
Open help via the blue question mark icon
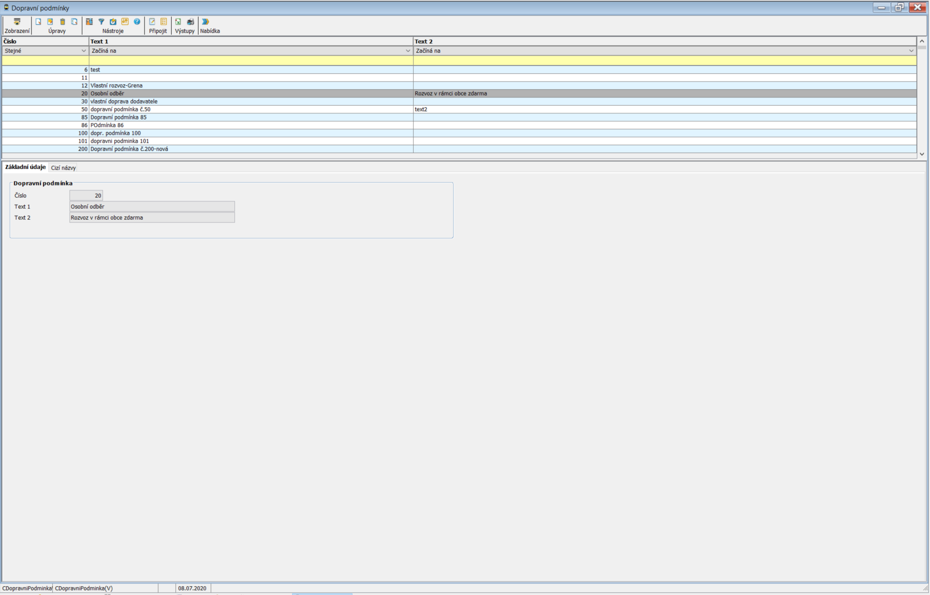[x=137, y=22]
